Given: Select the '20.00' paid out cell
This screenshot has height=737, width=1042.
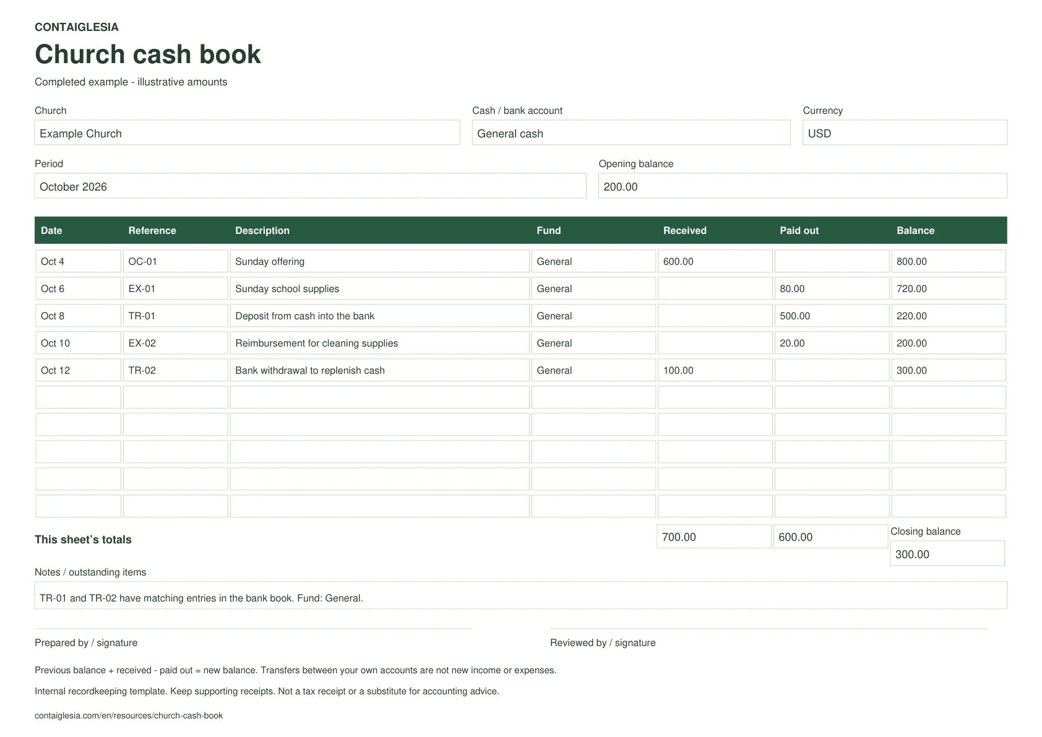Looking at the screenshot, I should 832,343.
